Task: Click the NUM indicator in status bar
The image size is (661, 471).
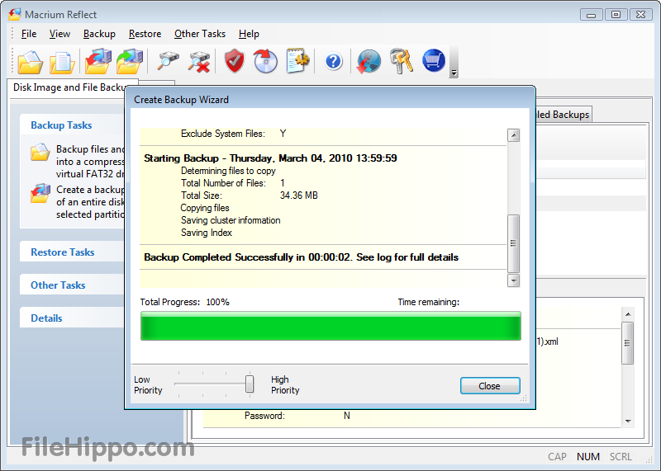Action: pos(588,457)
